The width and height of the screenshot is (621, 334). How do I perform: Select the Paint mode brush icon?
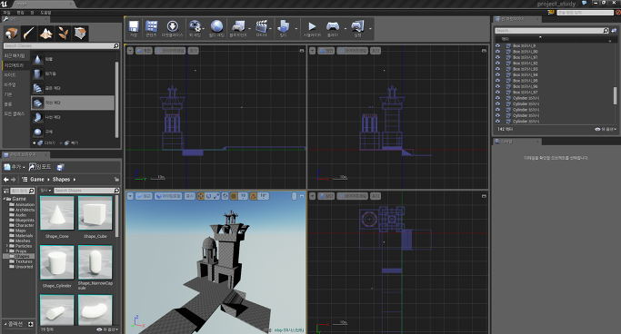28,34
